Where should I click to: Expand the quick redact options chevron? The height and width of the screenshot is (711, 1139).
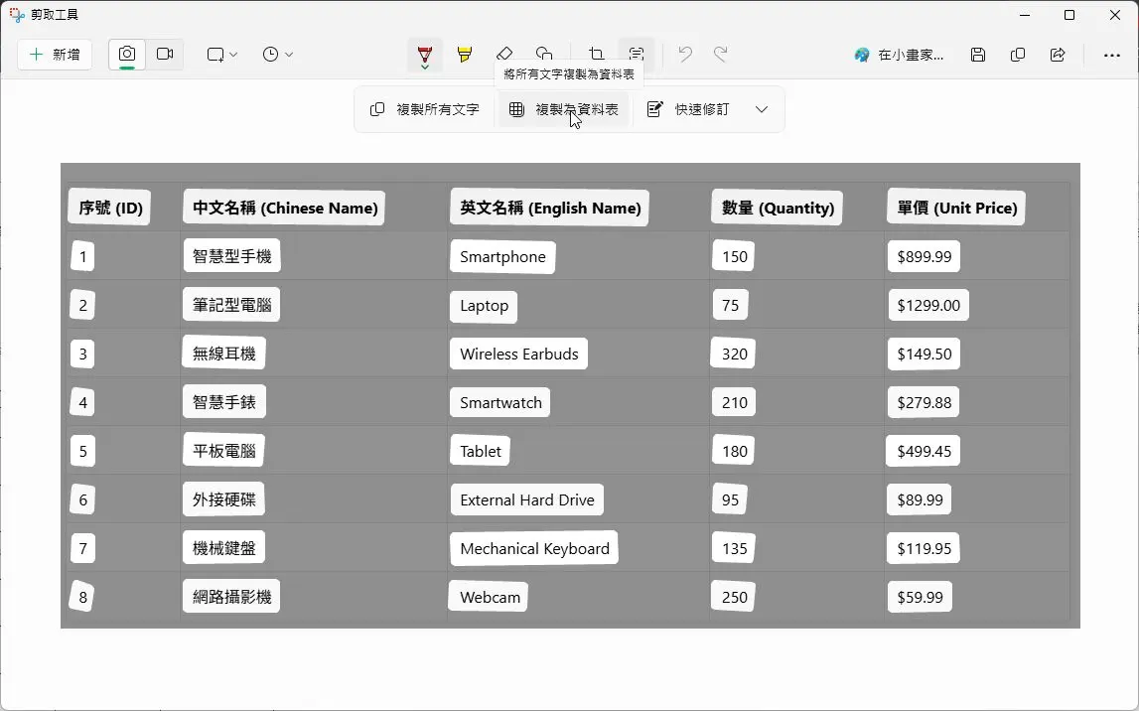762,109
